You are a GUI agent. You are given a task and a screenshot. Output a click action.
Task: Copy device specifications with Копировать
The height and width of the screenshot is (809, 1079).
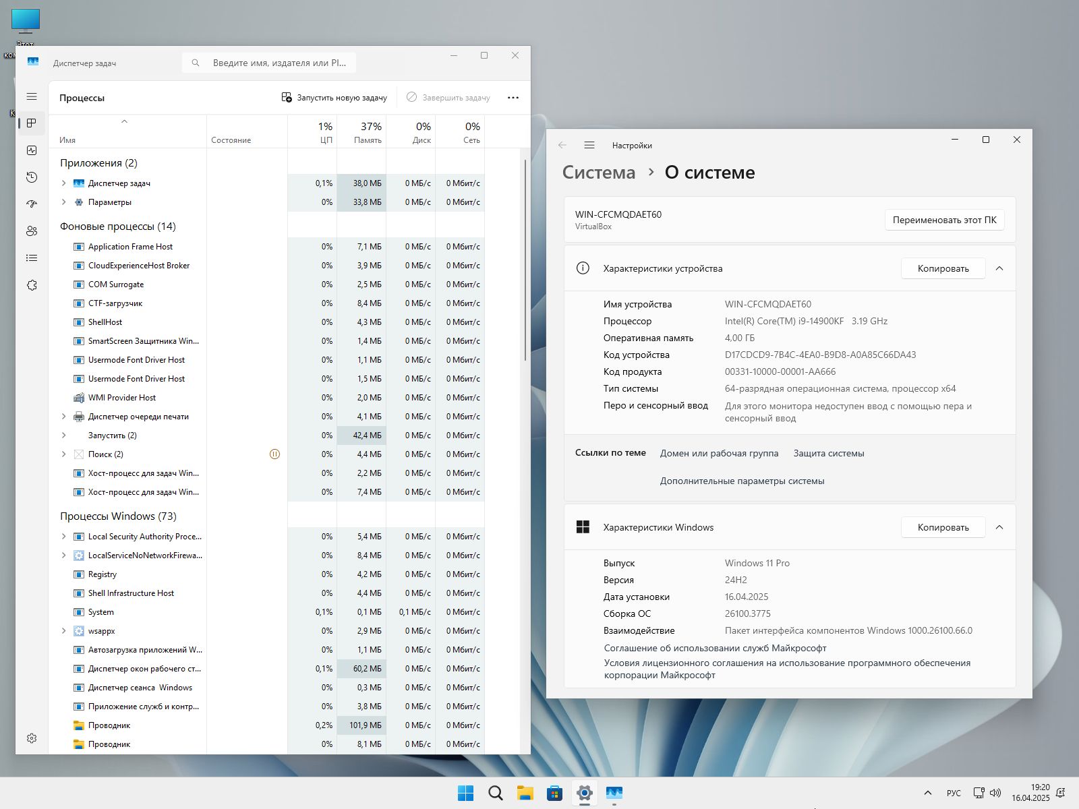click(x=943, y=268)
